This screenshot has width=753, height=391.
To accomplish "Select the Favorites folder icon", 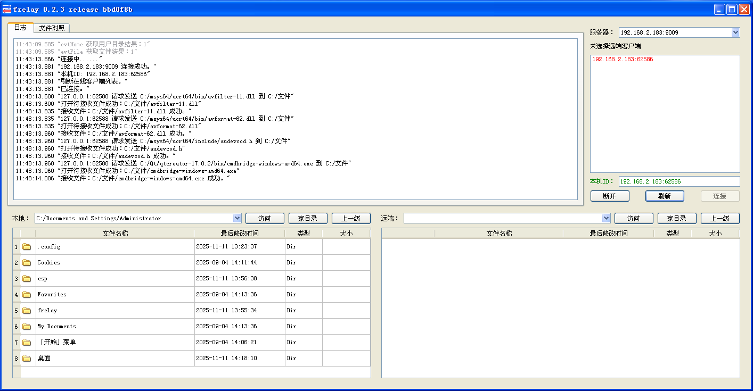I will click(27, 295).
